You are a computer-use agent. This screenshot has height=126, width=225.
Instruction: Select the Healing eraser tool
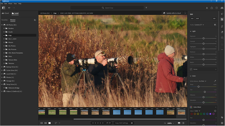coord(222,32)
